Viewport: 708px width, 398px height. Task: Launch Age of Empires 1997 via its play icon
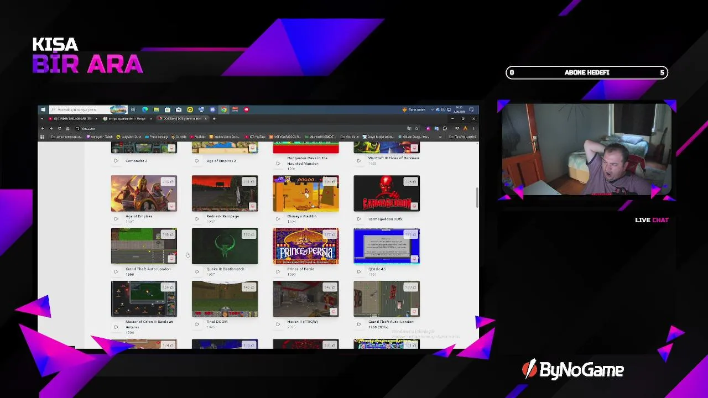click(x=116, y=219)
